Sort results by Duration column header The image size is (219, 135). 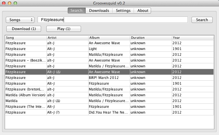click(x=151, y=38)
